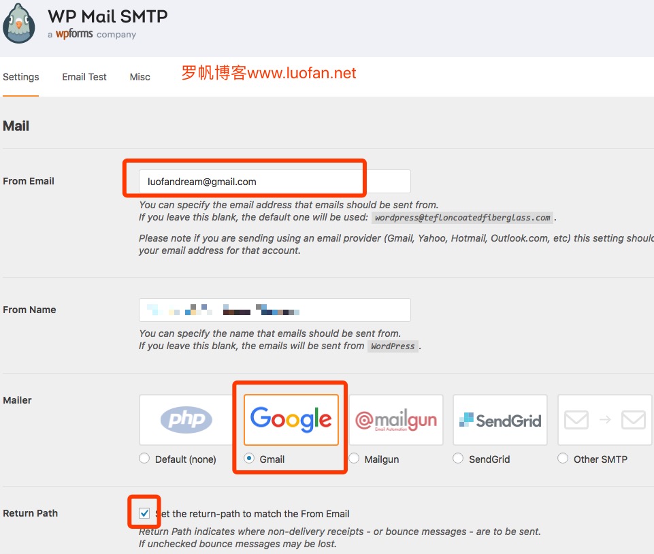Focus the From Email input field
654x554 pixels.
pyautogui.click(x=275, y=182)
